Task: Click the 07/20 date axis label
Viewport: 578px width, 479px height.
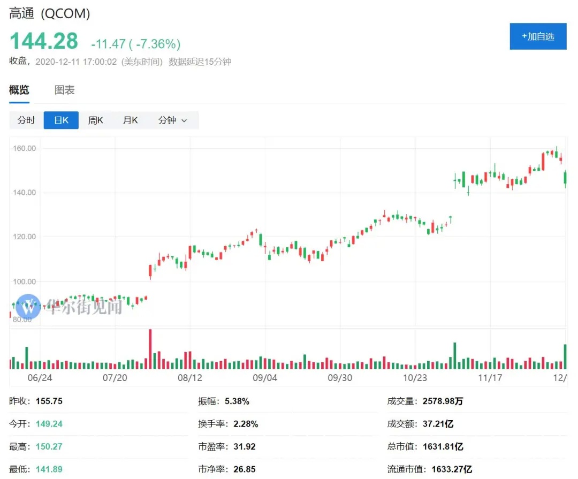Action: point(115,378)
